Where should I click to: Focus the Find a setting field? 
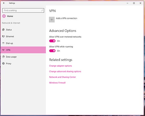click(23, 10)
